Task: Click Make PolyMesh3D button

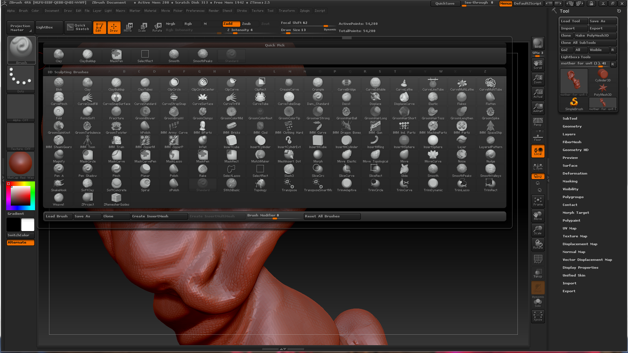Action: point(595,36)
